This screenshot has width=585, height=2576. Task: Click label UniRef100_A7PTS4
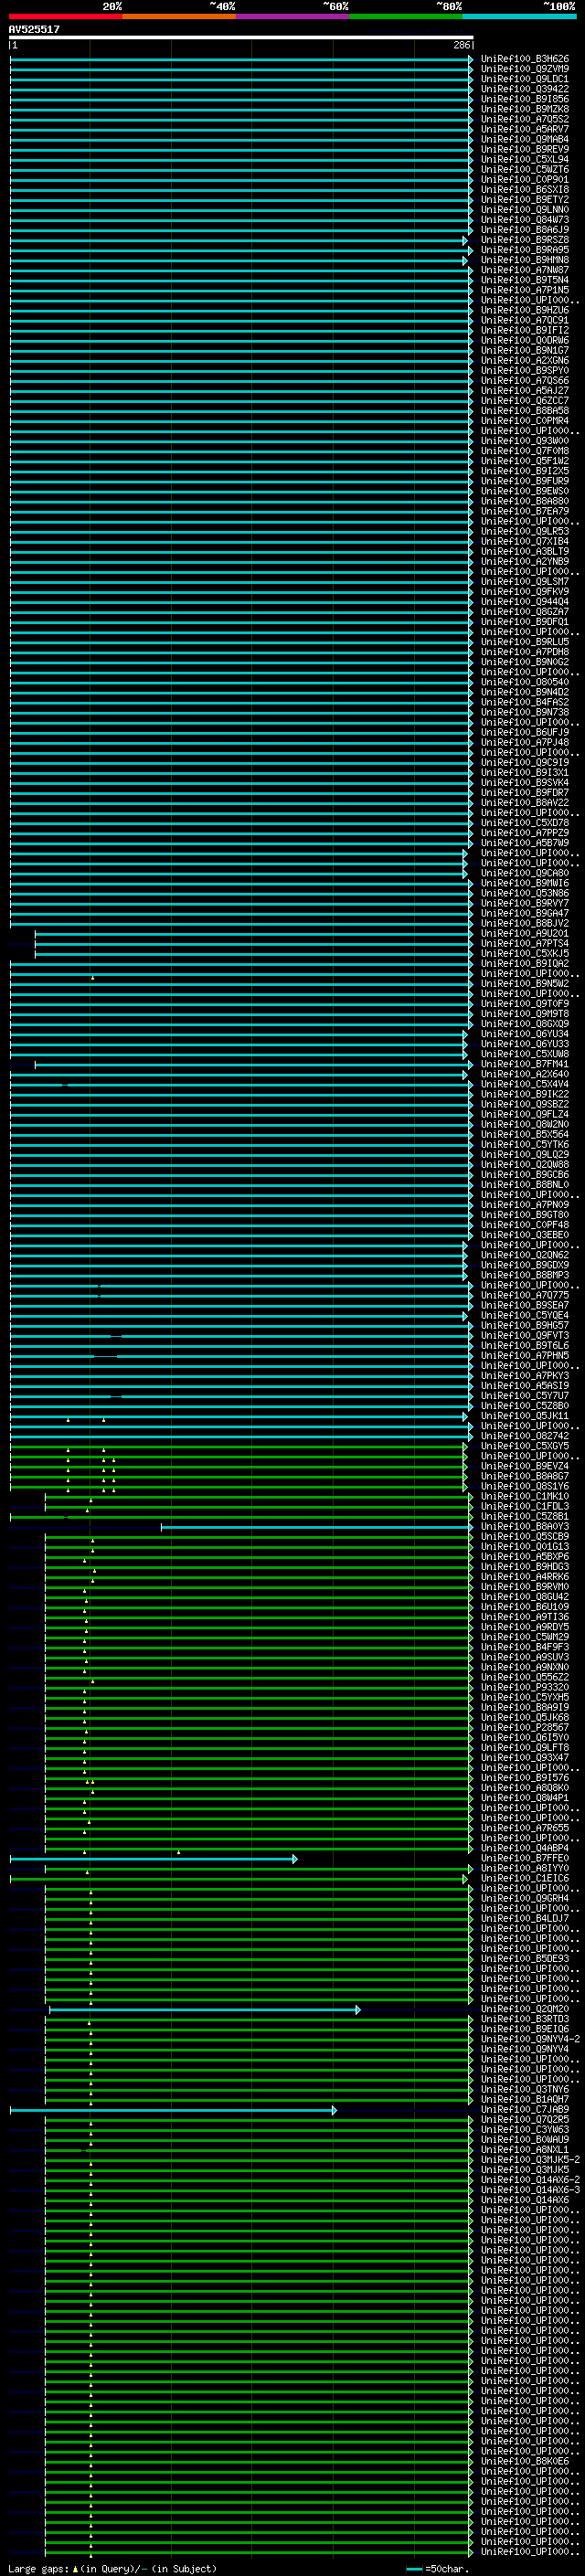pos(525,943)
